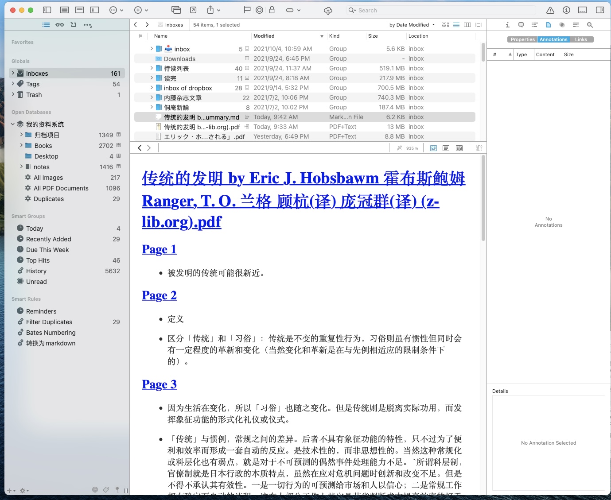Open the by Date Modified sort dropdown
Viewport: 611px width, 500px height.
point(412,25)
